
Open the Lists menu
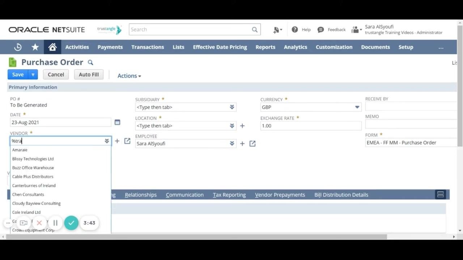(178, 47)
